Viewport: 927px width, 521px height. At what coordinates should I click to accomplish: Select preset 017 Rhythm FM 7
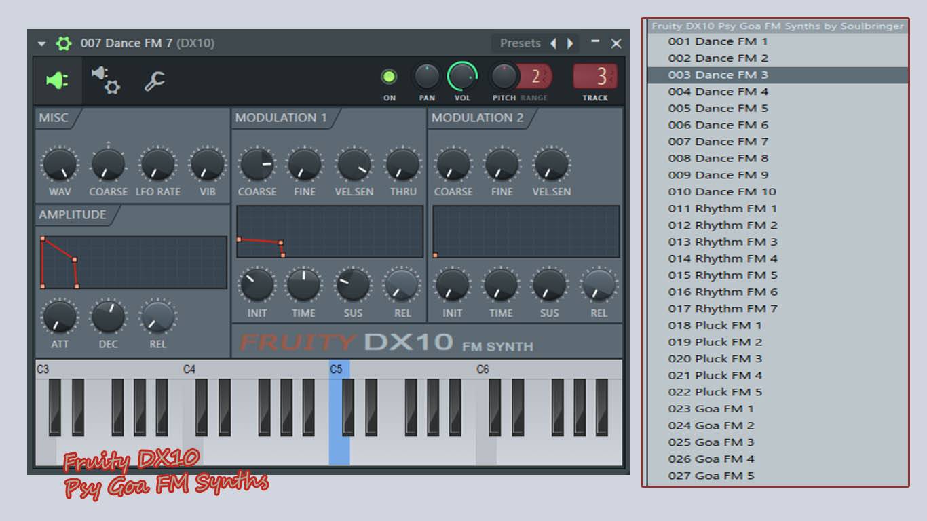tap(778, 308)
